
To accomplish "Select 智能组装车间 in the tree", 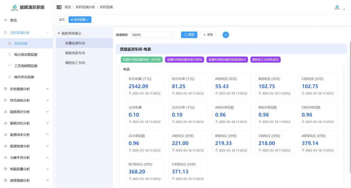I will tap(75, 53).
